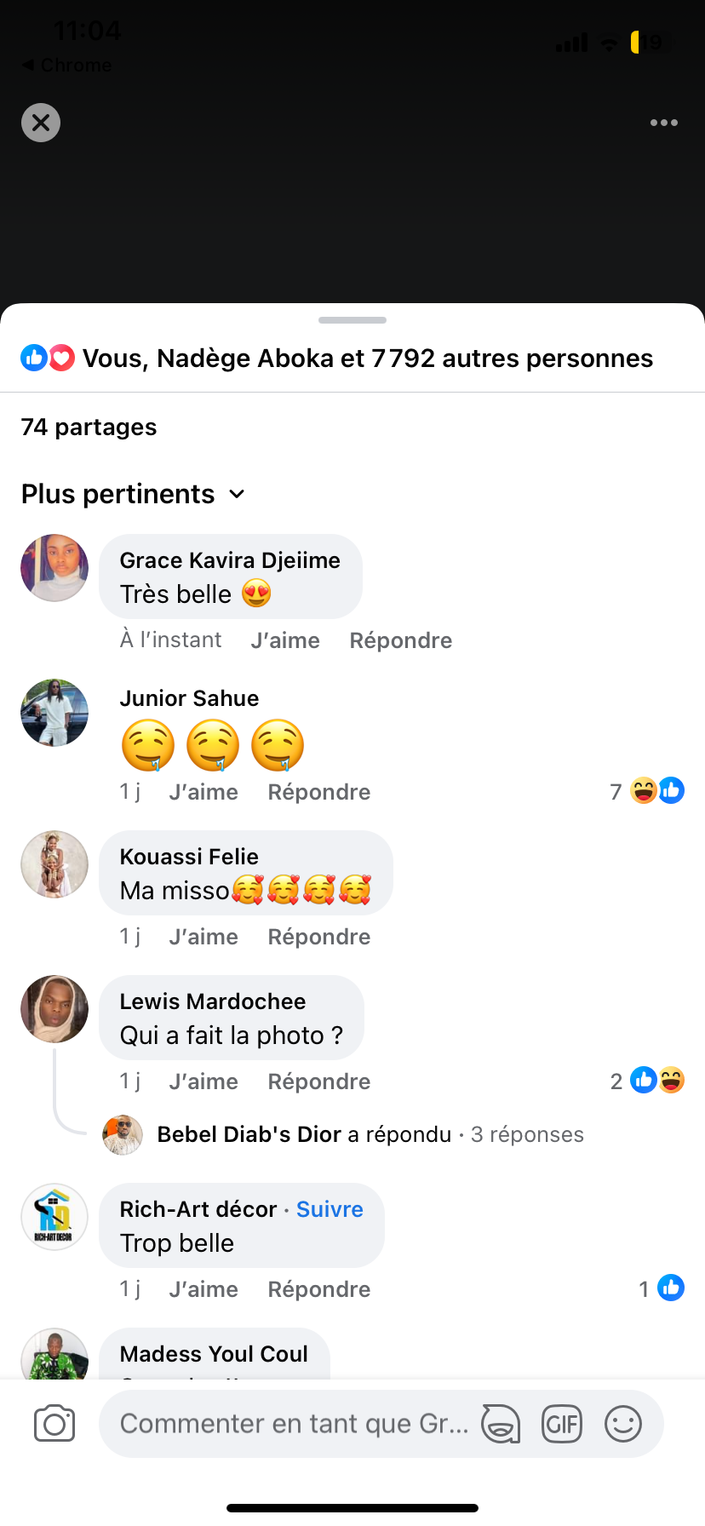Viewport: 705px width, 1526px height.
Task: Open the GIF picker
Action: pyautogui.click(x=562, y=1423)
